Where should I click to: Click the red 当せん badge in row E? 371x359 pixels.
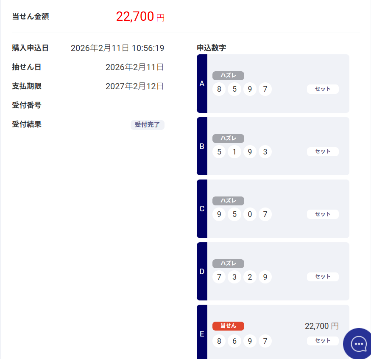[x=228, y=326]
